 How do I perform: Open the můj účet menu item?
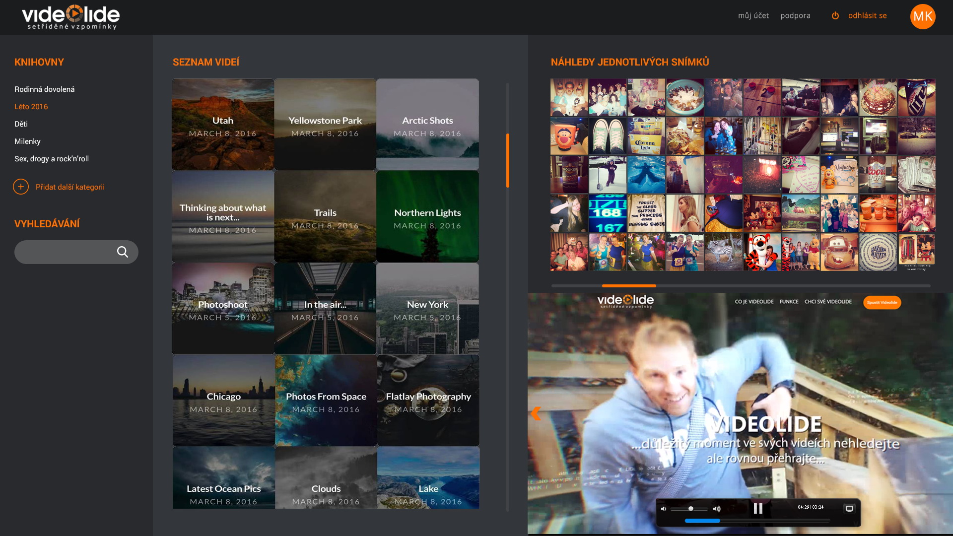[753, 15]
